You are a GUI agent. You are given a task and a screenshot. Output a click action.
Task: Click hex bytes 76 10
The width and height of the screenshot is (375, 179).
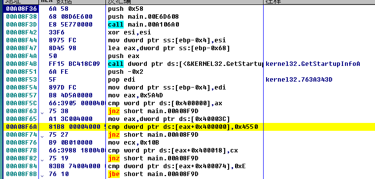coord(59,174)
